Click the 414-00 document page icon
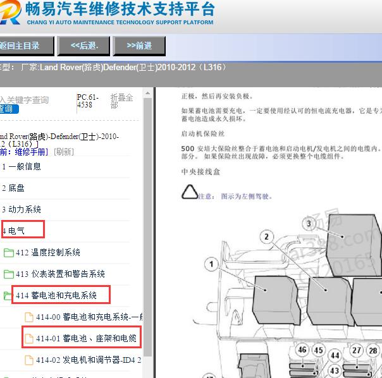Viewport: 382px width, 378px height. [29, 317]
